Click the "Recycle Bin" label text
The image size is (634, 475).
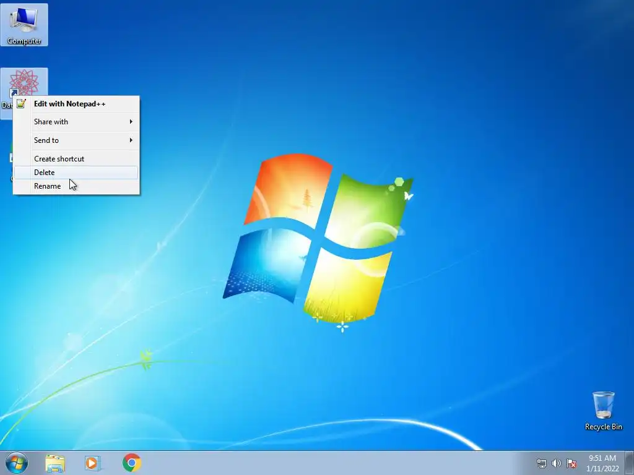(x=603, y=427)
